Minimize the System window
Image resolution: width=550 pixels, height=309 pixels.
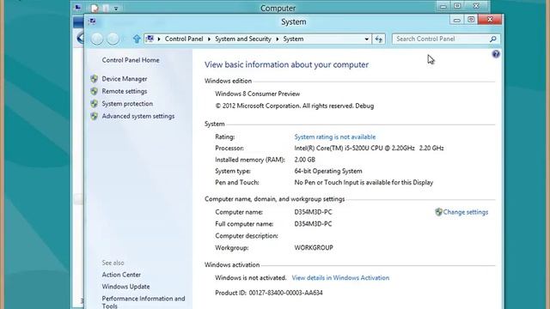point(456,20)
